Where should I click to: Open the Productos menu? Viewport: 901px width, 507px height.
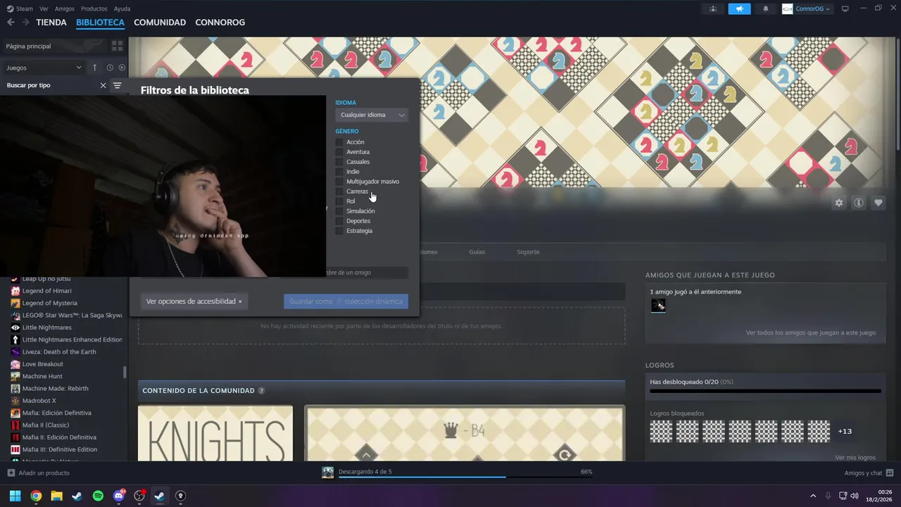pyautogui.click(x=94, y=9)
